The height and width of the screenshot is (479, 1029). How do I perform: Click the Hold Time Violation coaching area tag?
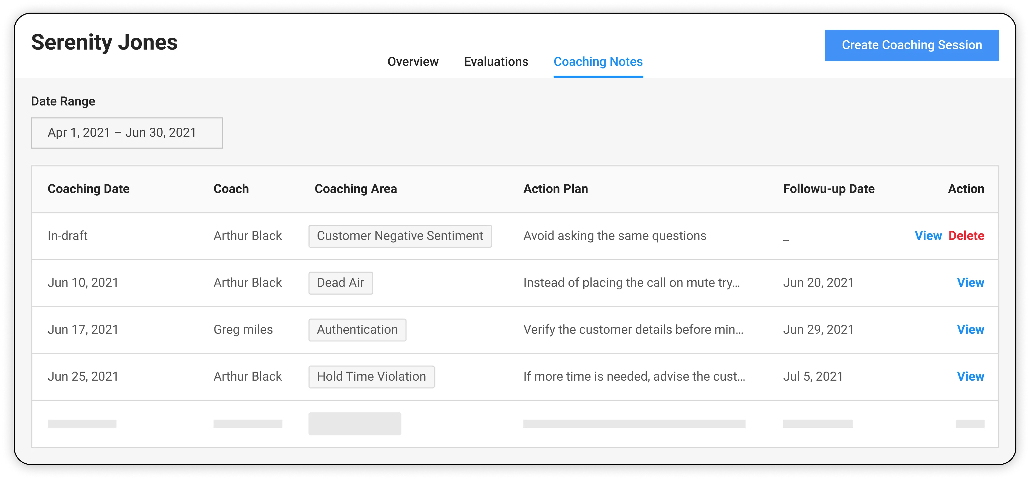point(371,376)
